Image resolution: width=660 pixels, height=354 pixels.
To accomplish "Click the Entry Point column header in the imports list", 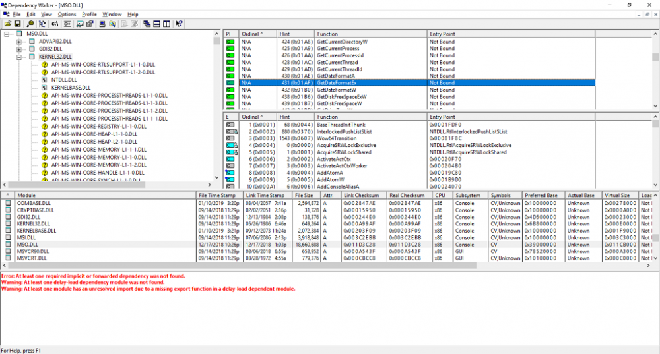I will coord(442,34).
